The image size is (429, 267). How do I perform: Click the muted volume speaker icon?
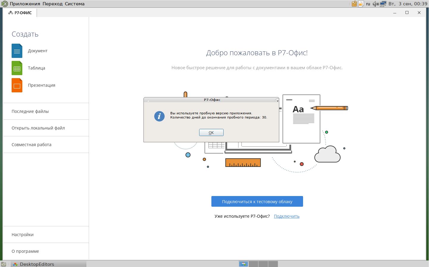(x=376, y=4)
